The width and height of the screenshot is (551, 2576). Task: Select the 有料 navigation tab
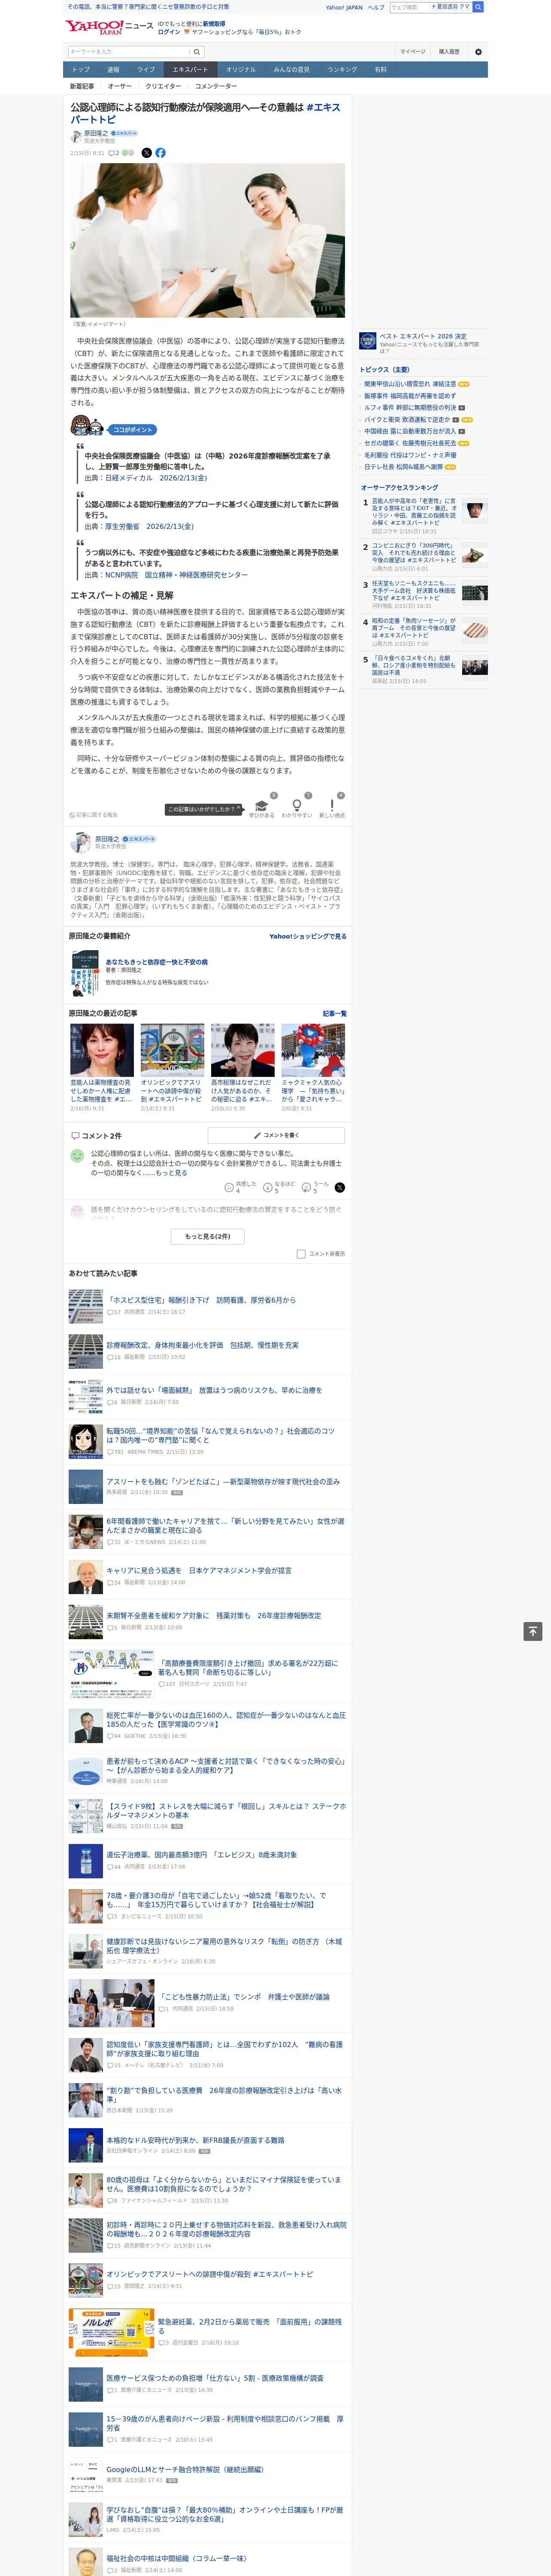380,70
